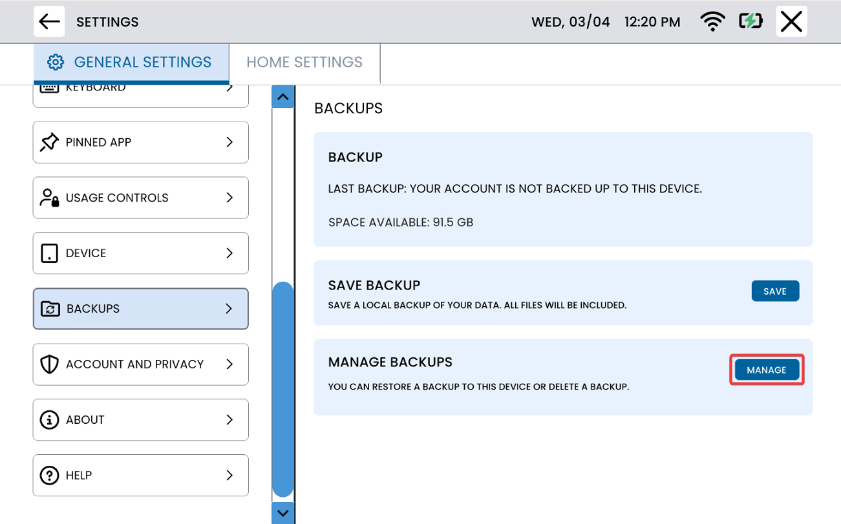Click the pushpin icon for Pinned App
Image resolution: width=841 pixels, height=524 pixels.
tap(50, 142)
